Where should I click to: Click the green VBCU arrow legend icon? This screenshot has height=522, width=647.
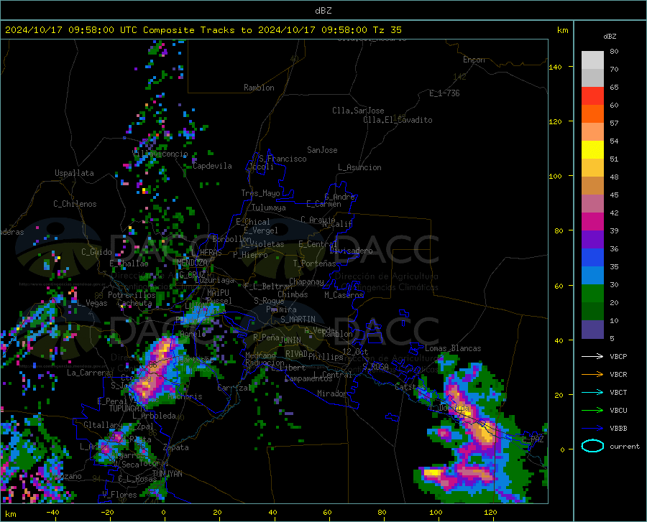pos(592,411)
